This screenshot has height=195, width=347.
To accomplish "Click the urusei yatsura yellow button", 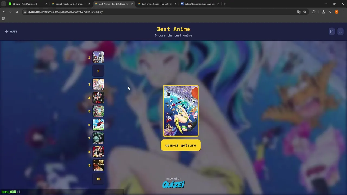I will (181, 145).
